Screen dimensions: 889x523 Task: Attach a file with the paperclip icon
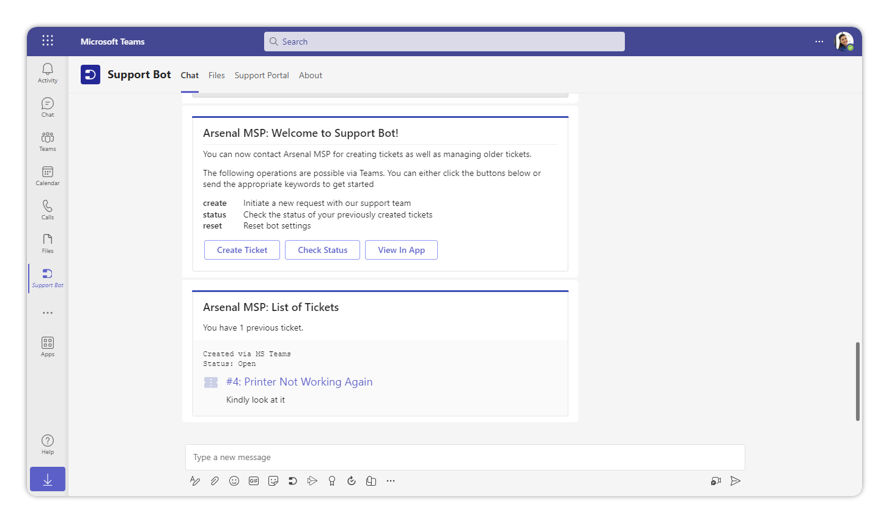tap(215, 481)
